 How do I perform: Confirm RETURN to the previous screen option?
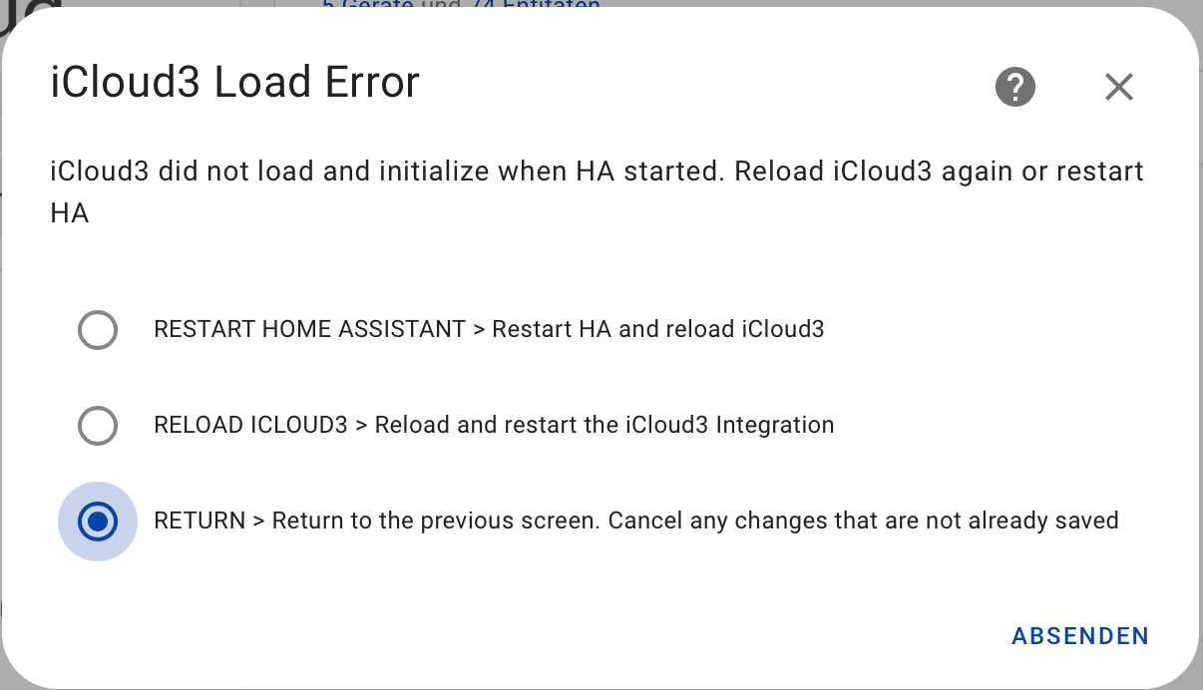point(97,520)
